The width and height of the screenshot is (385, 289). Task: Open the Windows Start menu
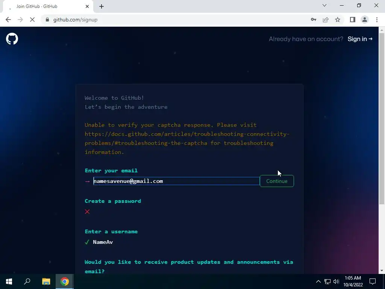coord(9,281)
